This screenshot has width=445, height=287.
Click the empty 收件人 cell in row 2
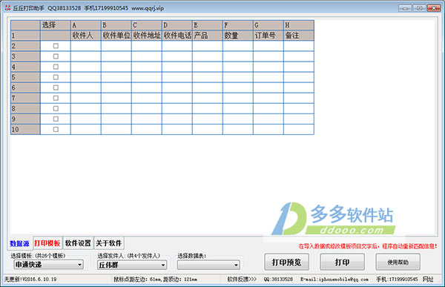[x=86, y=46]
